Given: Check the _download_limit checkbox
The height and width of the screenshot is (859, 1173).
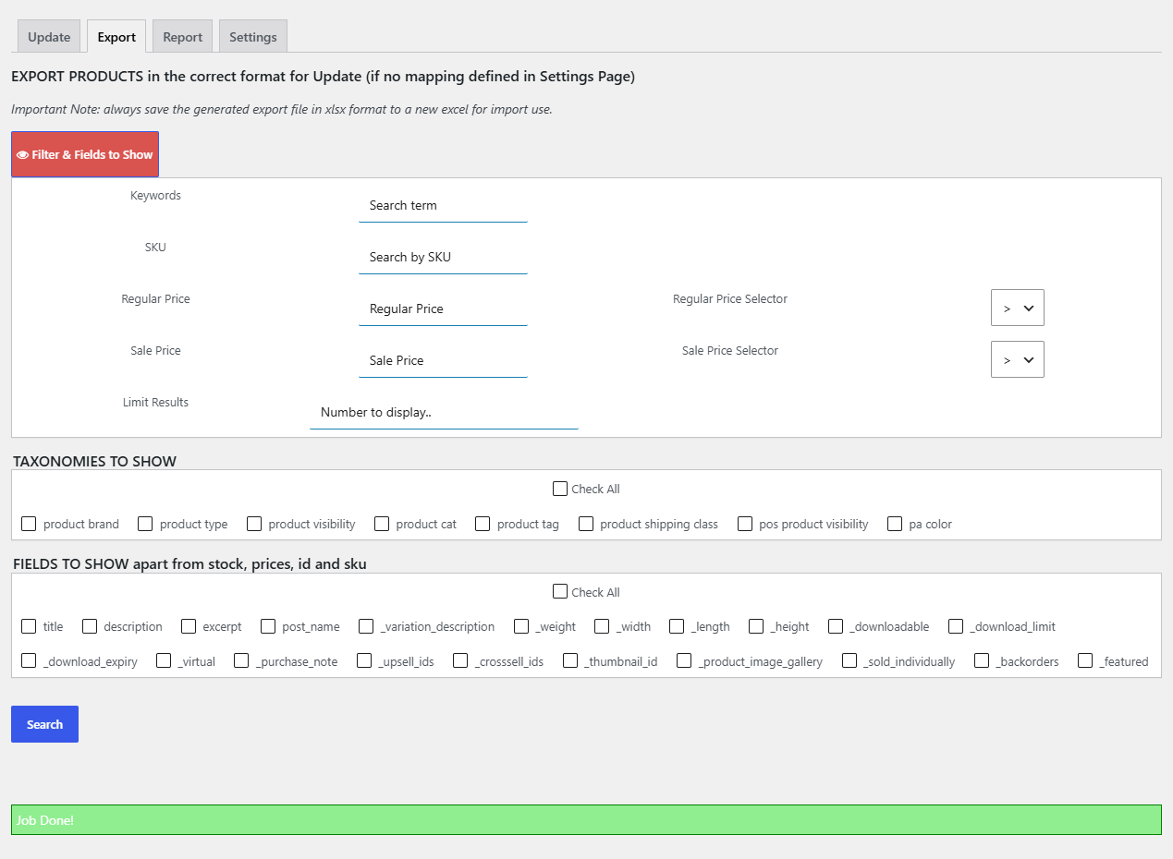Looking at the screenshot, I should point(956,626).
